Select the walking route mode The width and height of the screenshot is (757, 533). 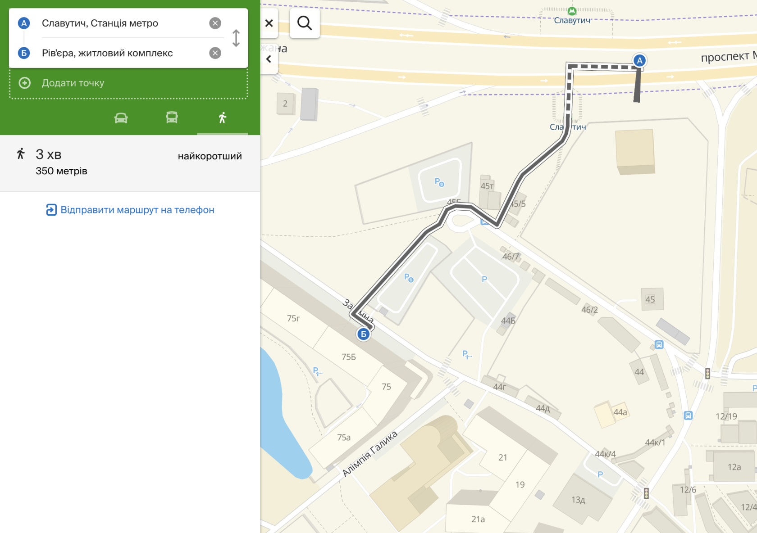click(222, 118)
